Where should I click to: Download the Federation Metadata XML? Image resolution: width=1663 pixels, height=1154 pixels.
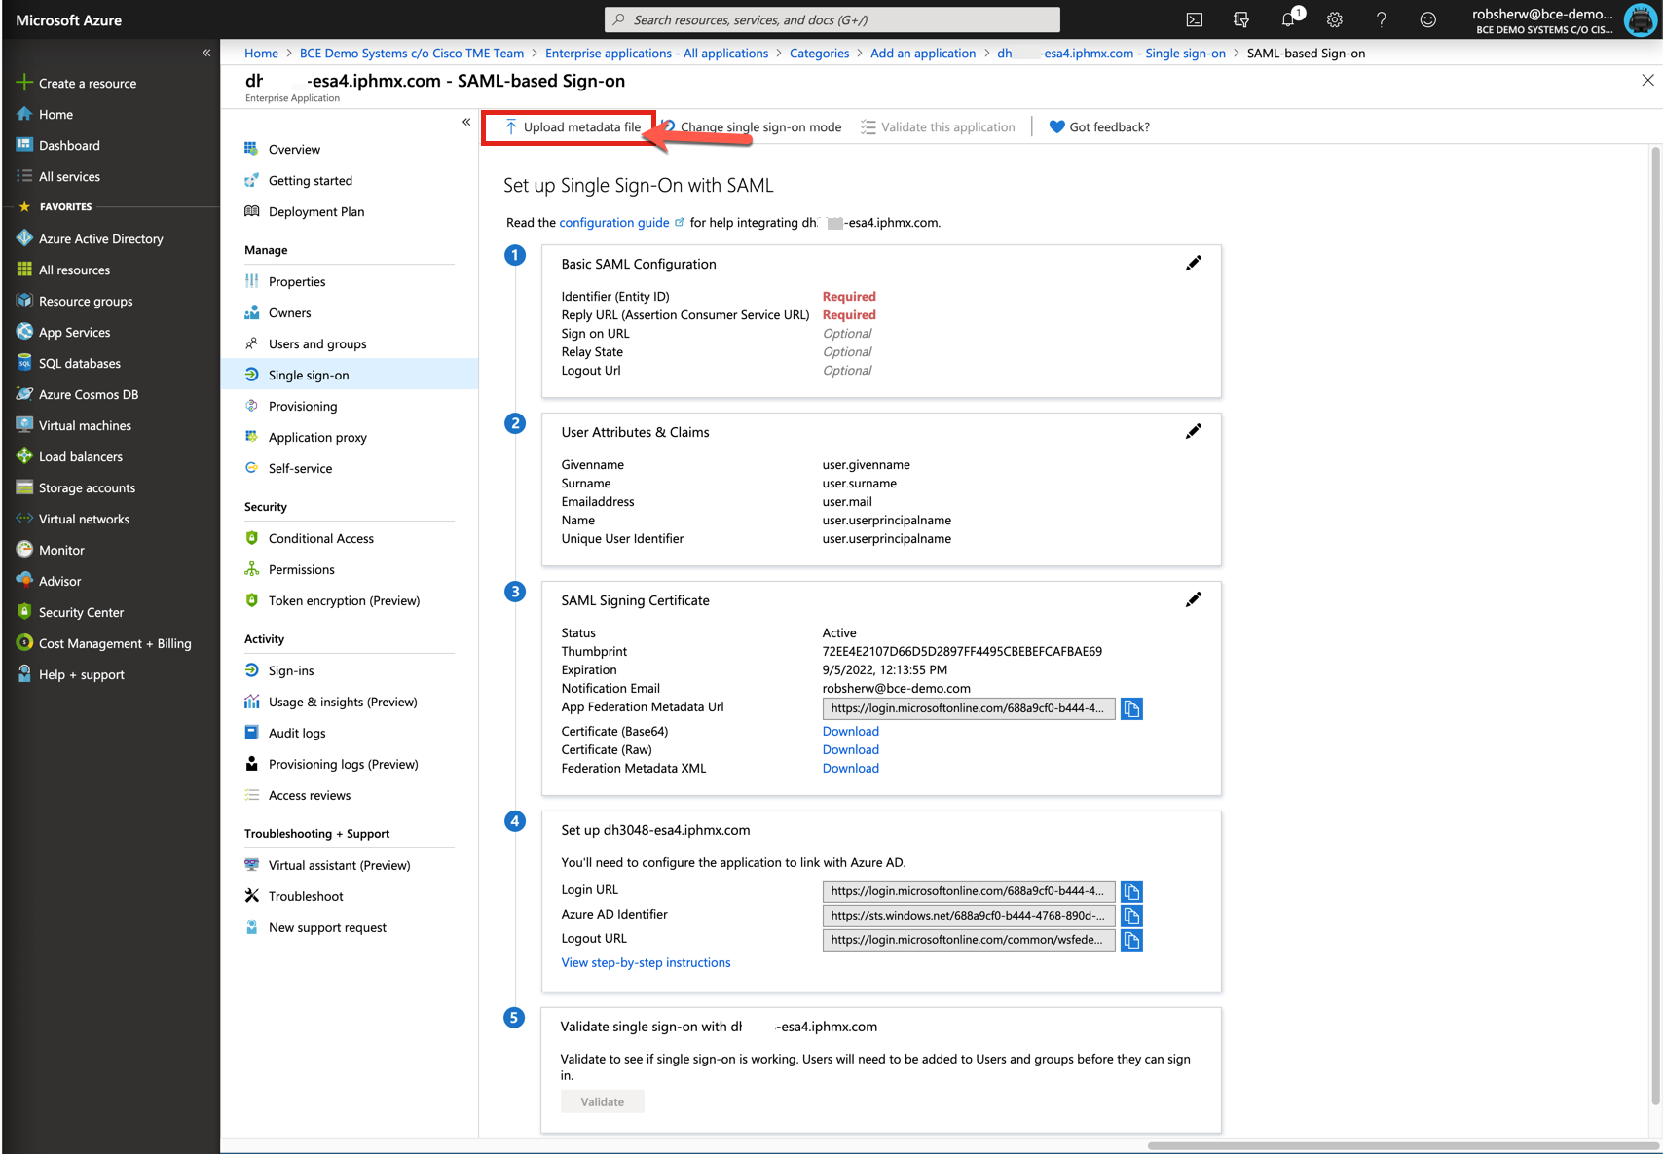[x=850, y=769]
